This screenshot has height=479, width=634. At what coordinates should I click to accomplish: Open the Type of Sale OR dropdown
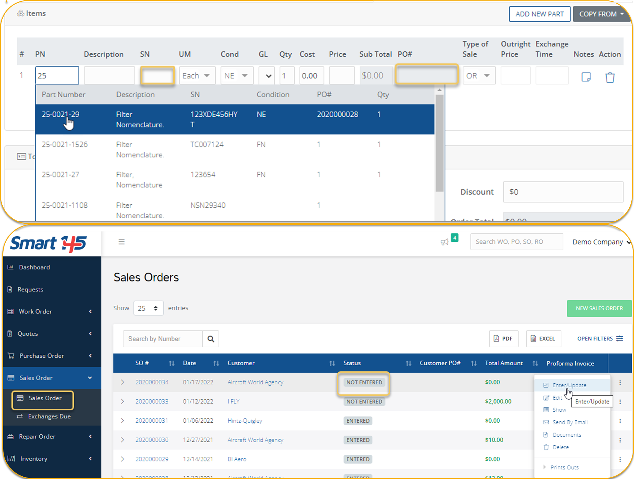(479, 76)
